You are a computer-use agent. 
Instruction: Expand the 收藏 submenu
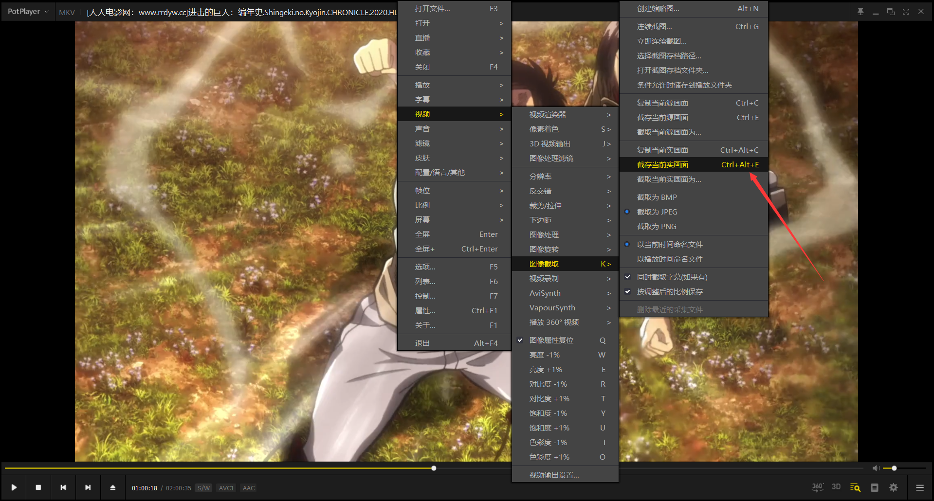454,52
